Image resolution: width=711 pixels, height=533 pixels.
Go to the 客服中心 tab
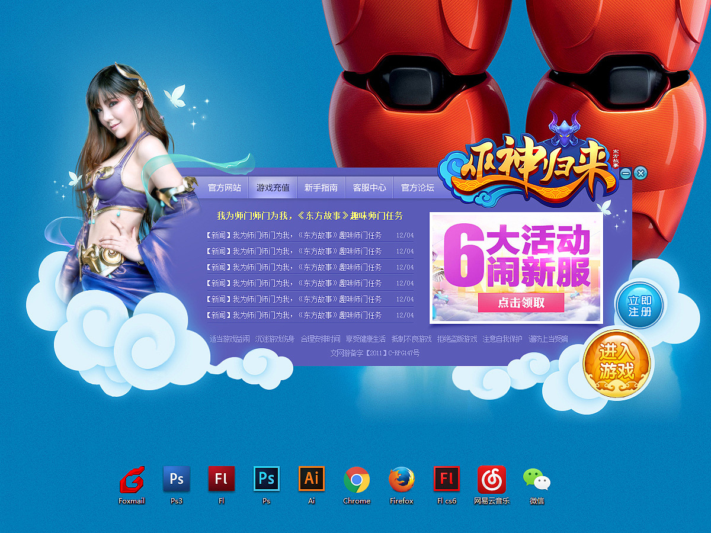(369, 188)
